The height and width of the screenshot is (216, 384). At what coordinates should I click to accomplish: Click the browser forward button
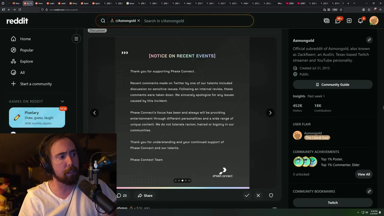(x=14, y=10)
